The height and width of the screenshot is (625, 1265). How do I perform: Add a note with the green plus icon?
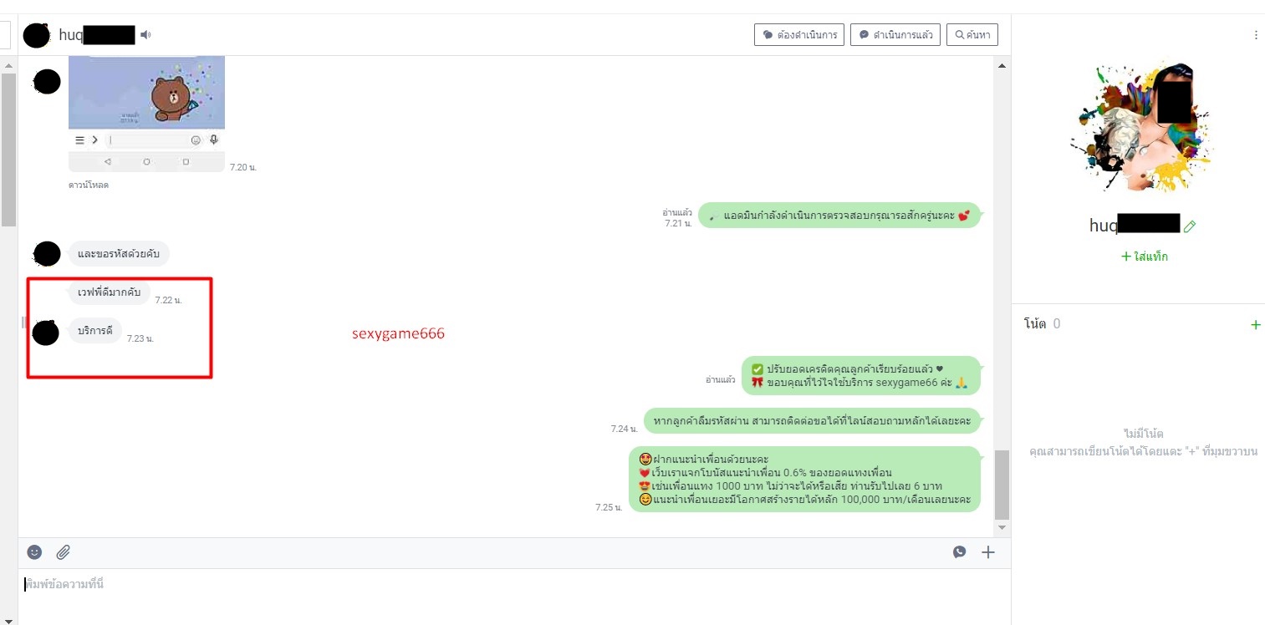1254,324
